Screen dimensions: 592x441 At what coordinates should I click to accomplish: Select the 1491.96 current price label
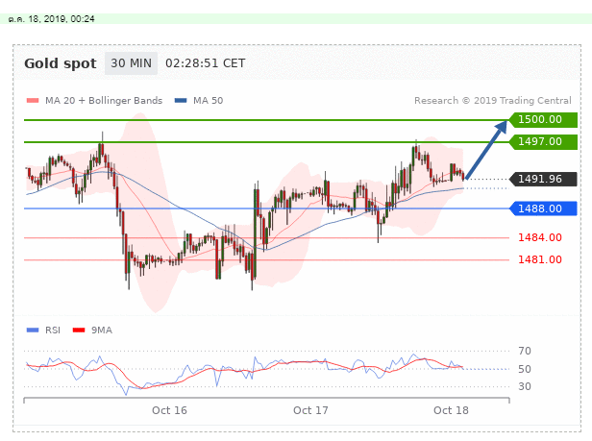(x=543, y=179)
